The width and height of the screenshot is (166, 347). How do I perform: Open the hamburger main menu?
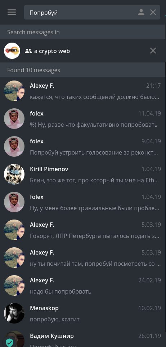[x=12, y=12]
